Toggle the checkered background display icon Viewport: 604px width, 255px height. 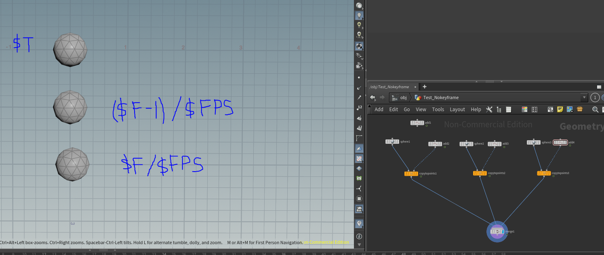pos(359,159)
